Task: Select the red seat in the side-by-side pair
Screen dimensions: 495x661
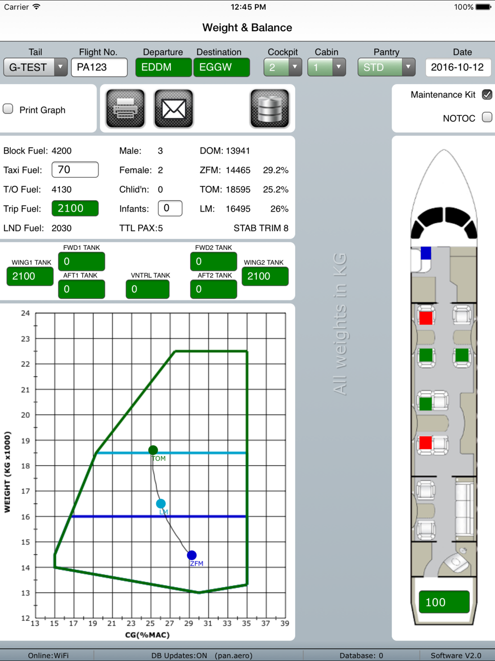Action: click(425, 443)
